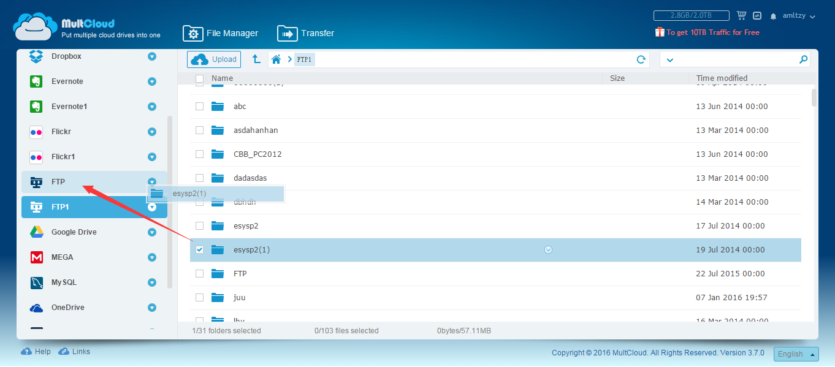Select the Flickr1 drive icon

tap(36, 157)
